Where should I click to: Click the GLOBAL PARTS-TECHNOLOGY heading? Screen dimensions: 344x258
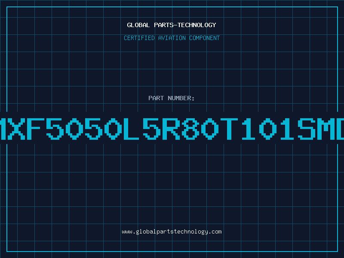172,25
